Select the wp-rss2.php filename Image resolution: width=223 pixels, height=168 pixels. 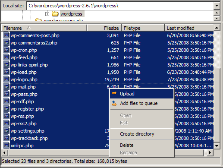coord(23,124)
